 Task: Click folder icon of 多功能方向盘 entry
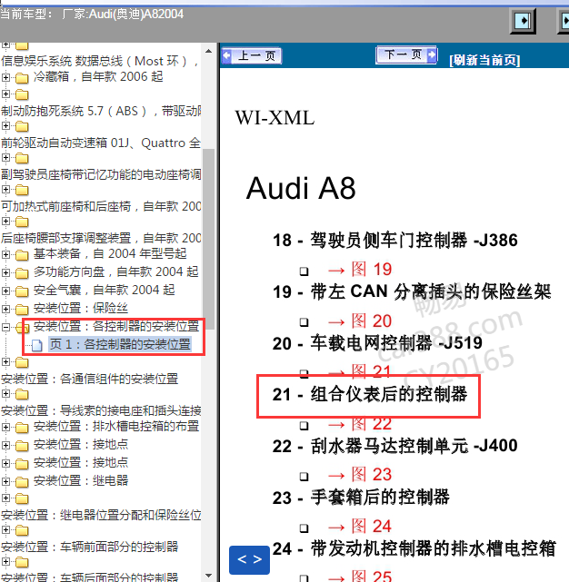[22, 273]
